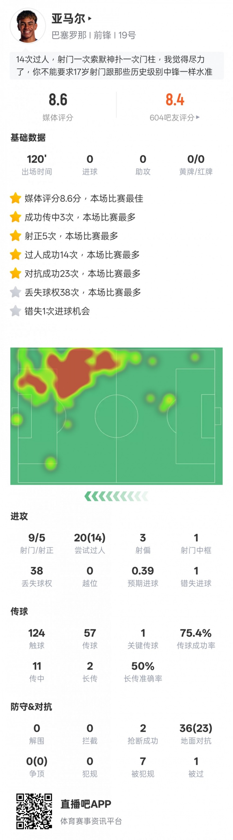Image resolution: width=233 pixels, height=840 pixels.
Task: Click the player heatmap pitch image
Action: pos(116,416)
